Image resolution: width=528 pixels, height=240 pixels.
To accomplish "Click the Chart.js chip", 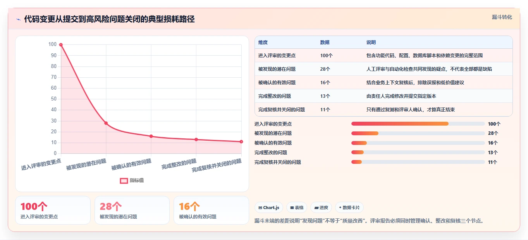I will pyautogui.click(x=269, y=208).
